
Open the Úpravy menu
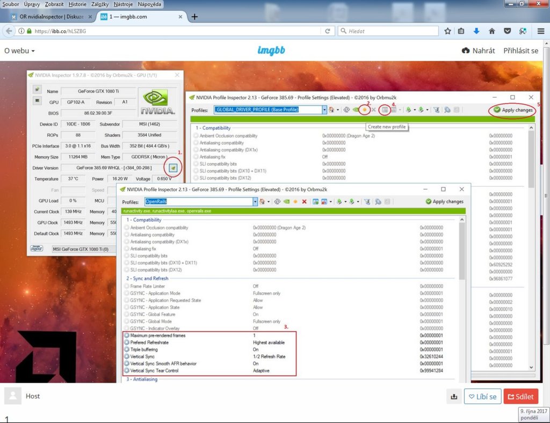coord(32,4)
